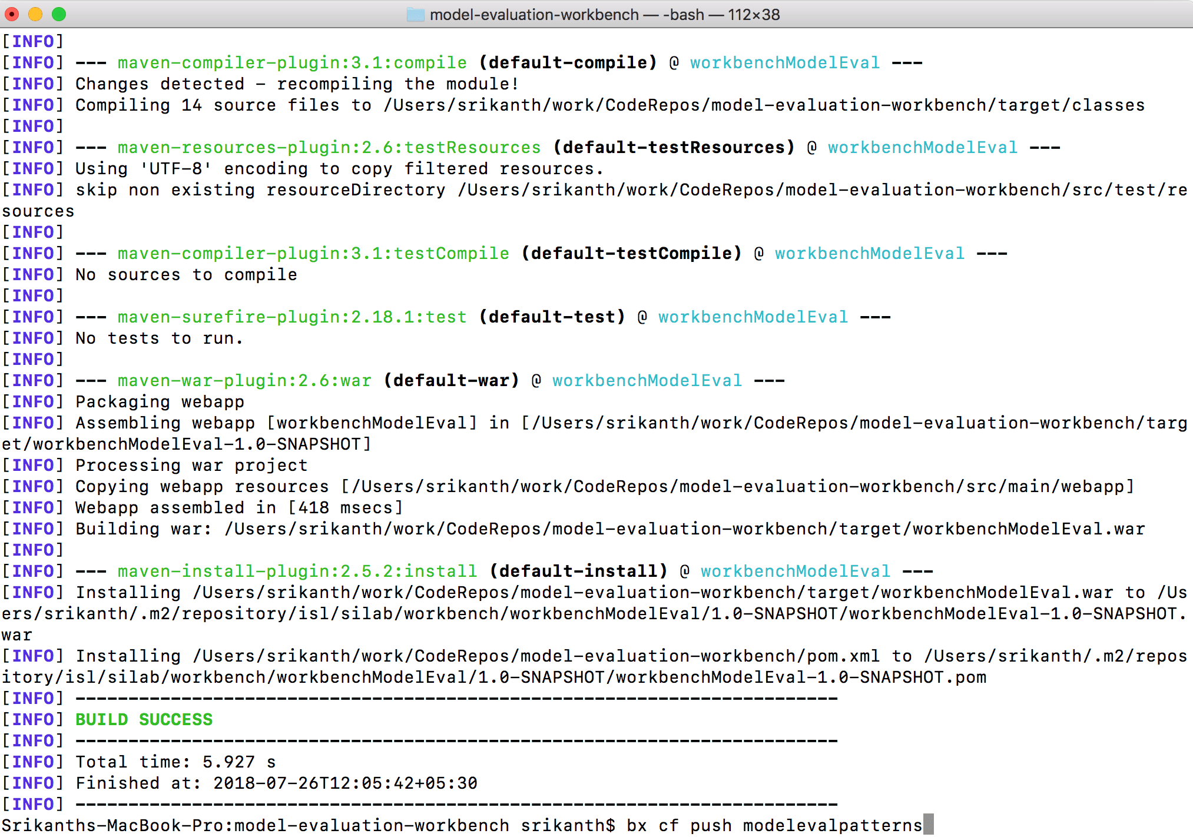1193x837 pixels.
Task: Click maven-compiler-plugin:3.1:compile text
Action: [x=292, y=62]
